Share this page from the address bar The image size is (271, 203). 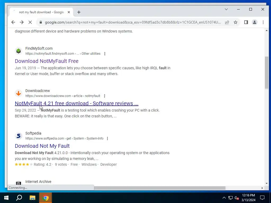[x=227, y=22]
